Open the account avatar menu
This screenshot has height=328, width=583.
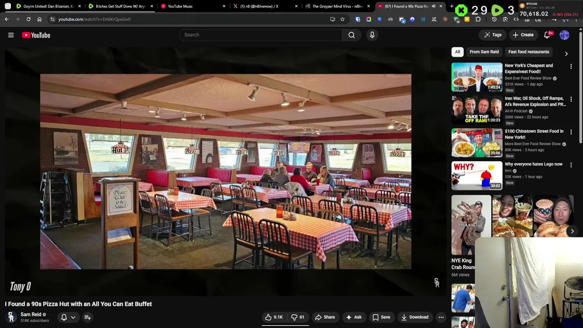click(x=564, y=35)
